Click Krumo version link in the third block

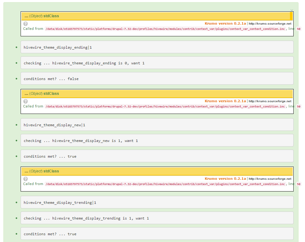pyautogui.click(x=225, y=179)
